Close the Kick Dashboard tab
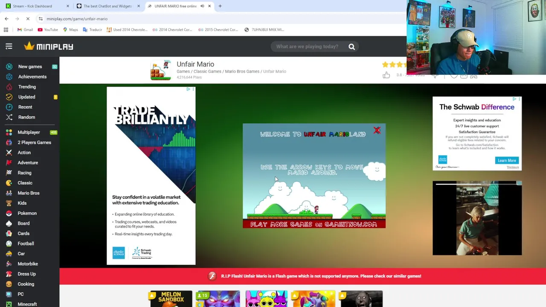This screenshot has height=307, width=546. tap(67, 6)
